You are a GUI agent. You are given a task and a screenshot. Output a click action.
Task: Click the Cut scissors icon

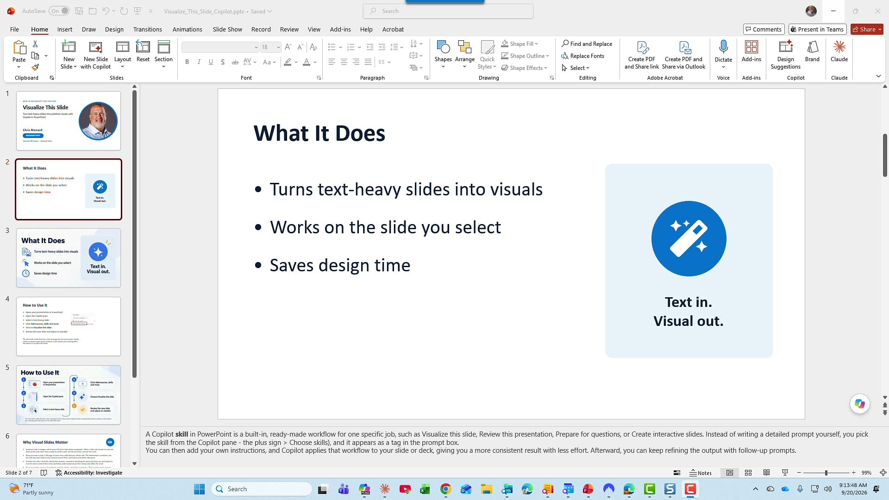tap(35, 44)
